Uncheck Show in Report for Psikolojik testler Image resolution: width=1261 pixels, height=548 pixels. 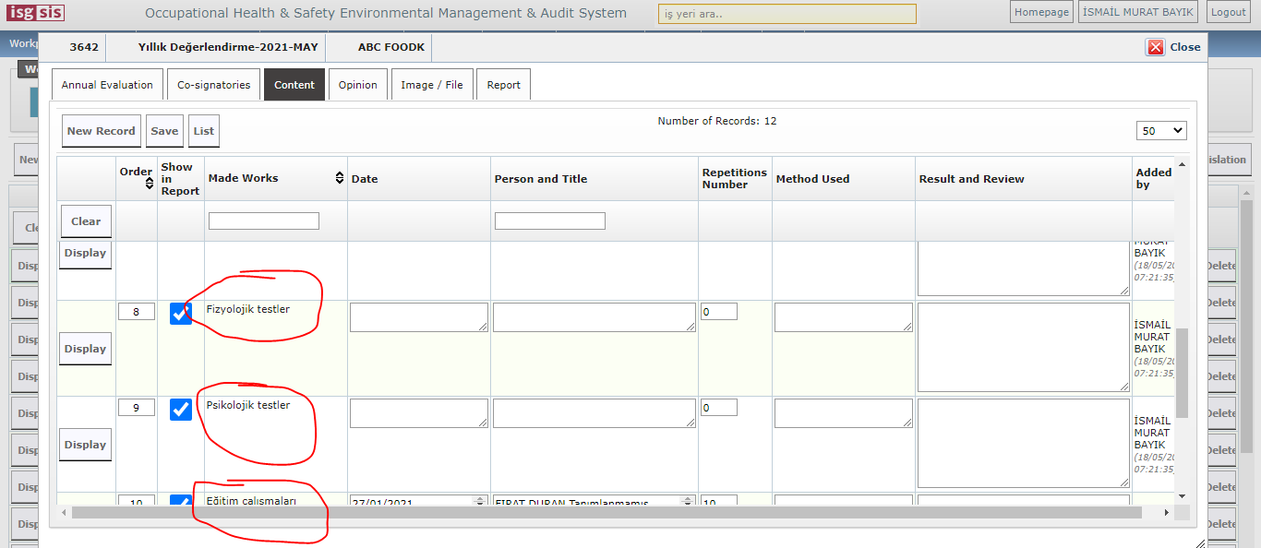coord(181,409)
